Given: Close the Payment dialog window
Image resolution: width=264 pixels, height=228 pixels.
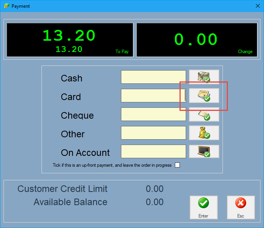Looking at the screenshot, I should pyautogui.click(x=257, y=6).
